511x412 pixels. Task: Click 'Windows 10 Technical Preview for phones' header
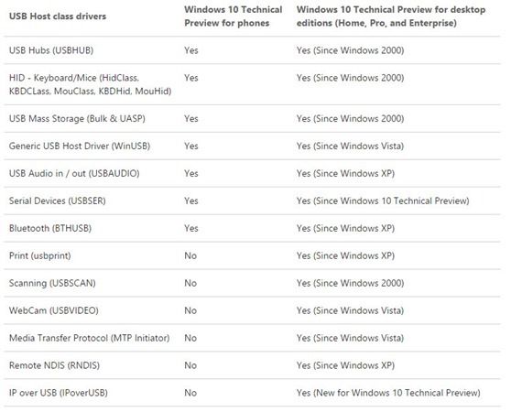tap(233, 16)
